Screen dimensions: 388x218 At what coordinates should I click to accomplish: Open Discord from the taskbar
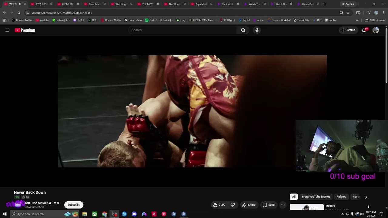(134, 214)
